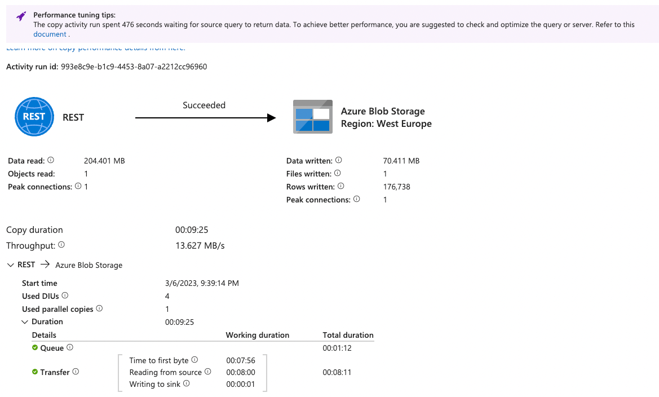This screenshot has width=659, height=397.
Task: Click the Succeeded status label
Action: click(x=204, y=105)
